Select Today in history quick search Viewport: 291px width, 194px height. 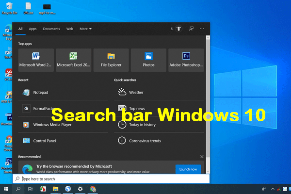pyautogui.click(x=159, y=125)
